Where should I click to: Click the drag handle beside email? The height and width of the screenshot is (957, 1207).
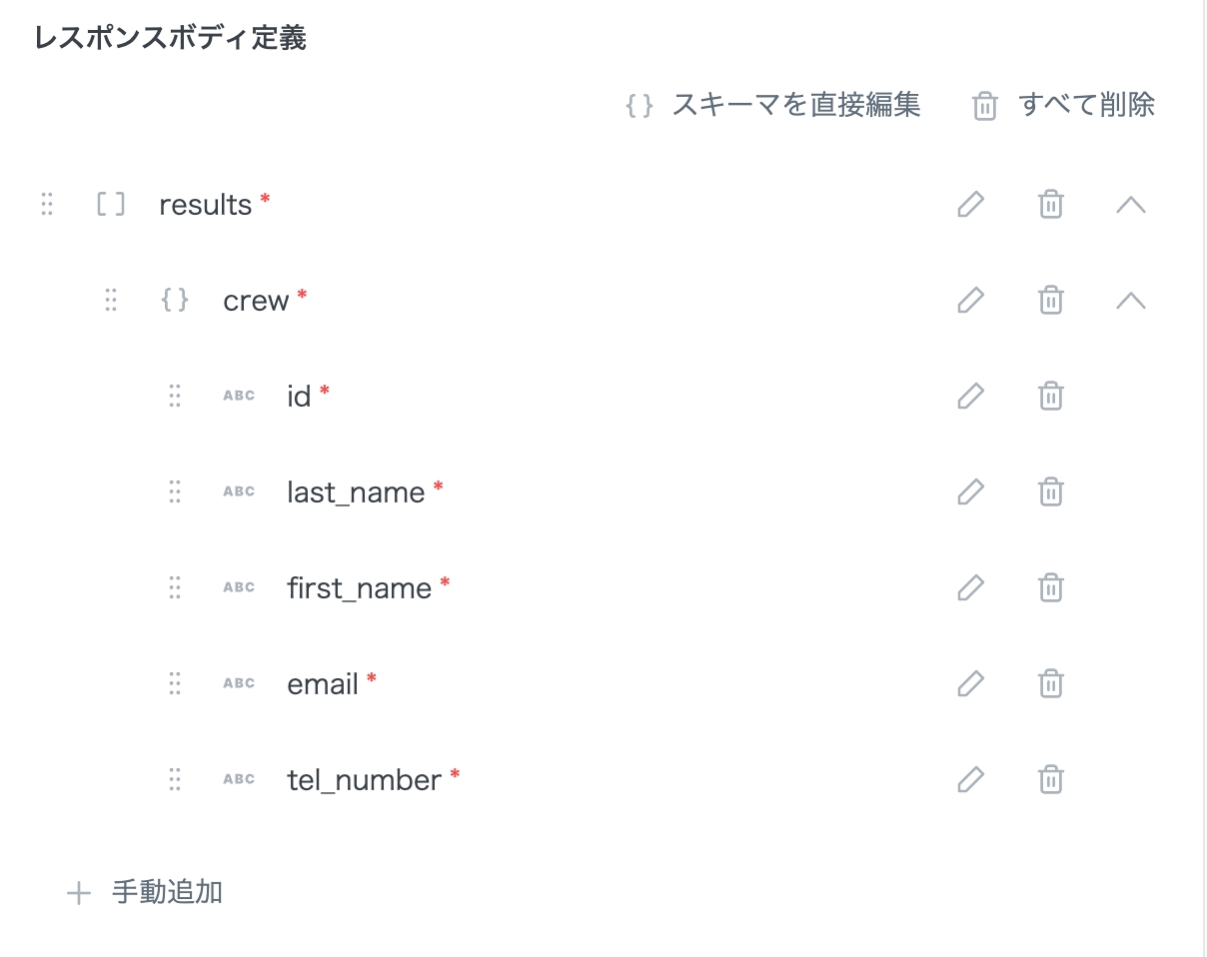[175, 684]
